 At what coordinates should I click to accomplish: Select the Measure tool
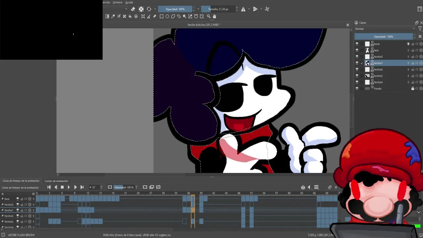(x=149, y=16)
